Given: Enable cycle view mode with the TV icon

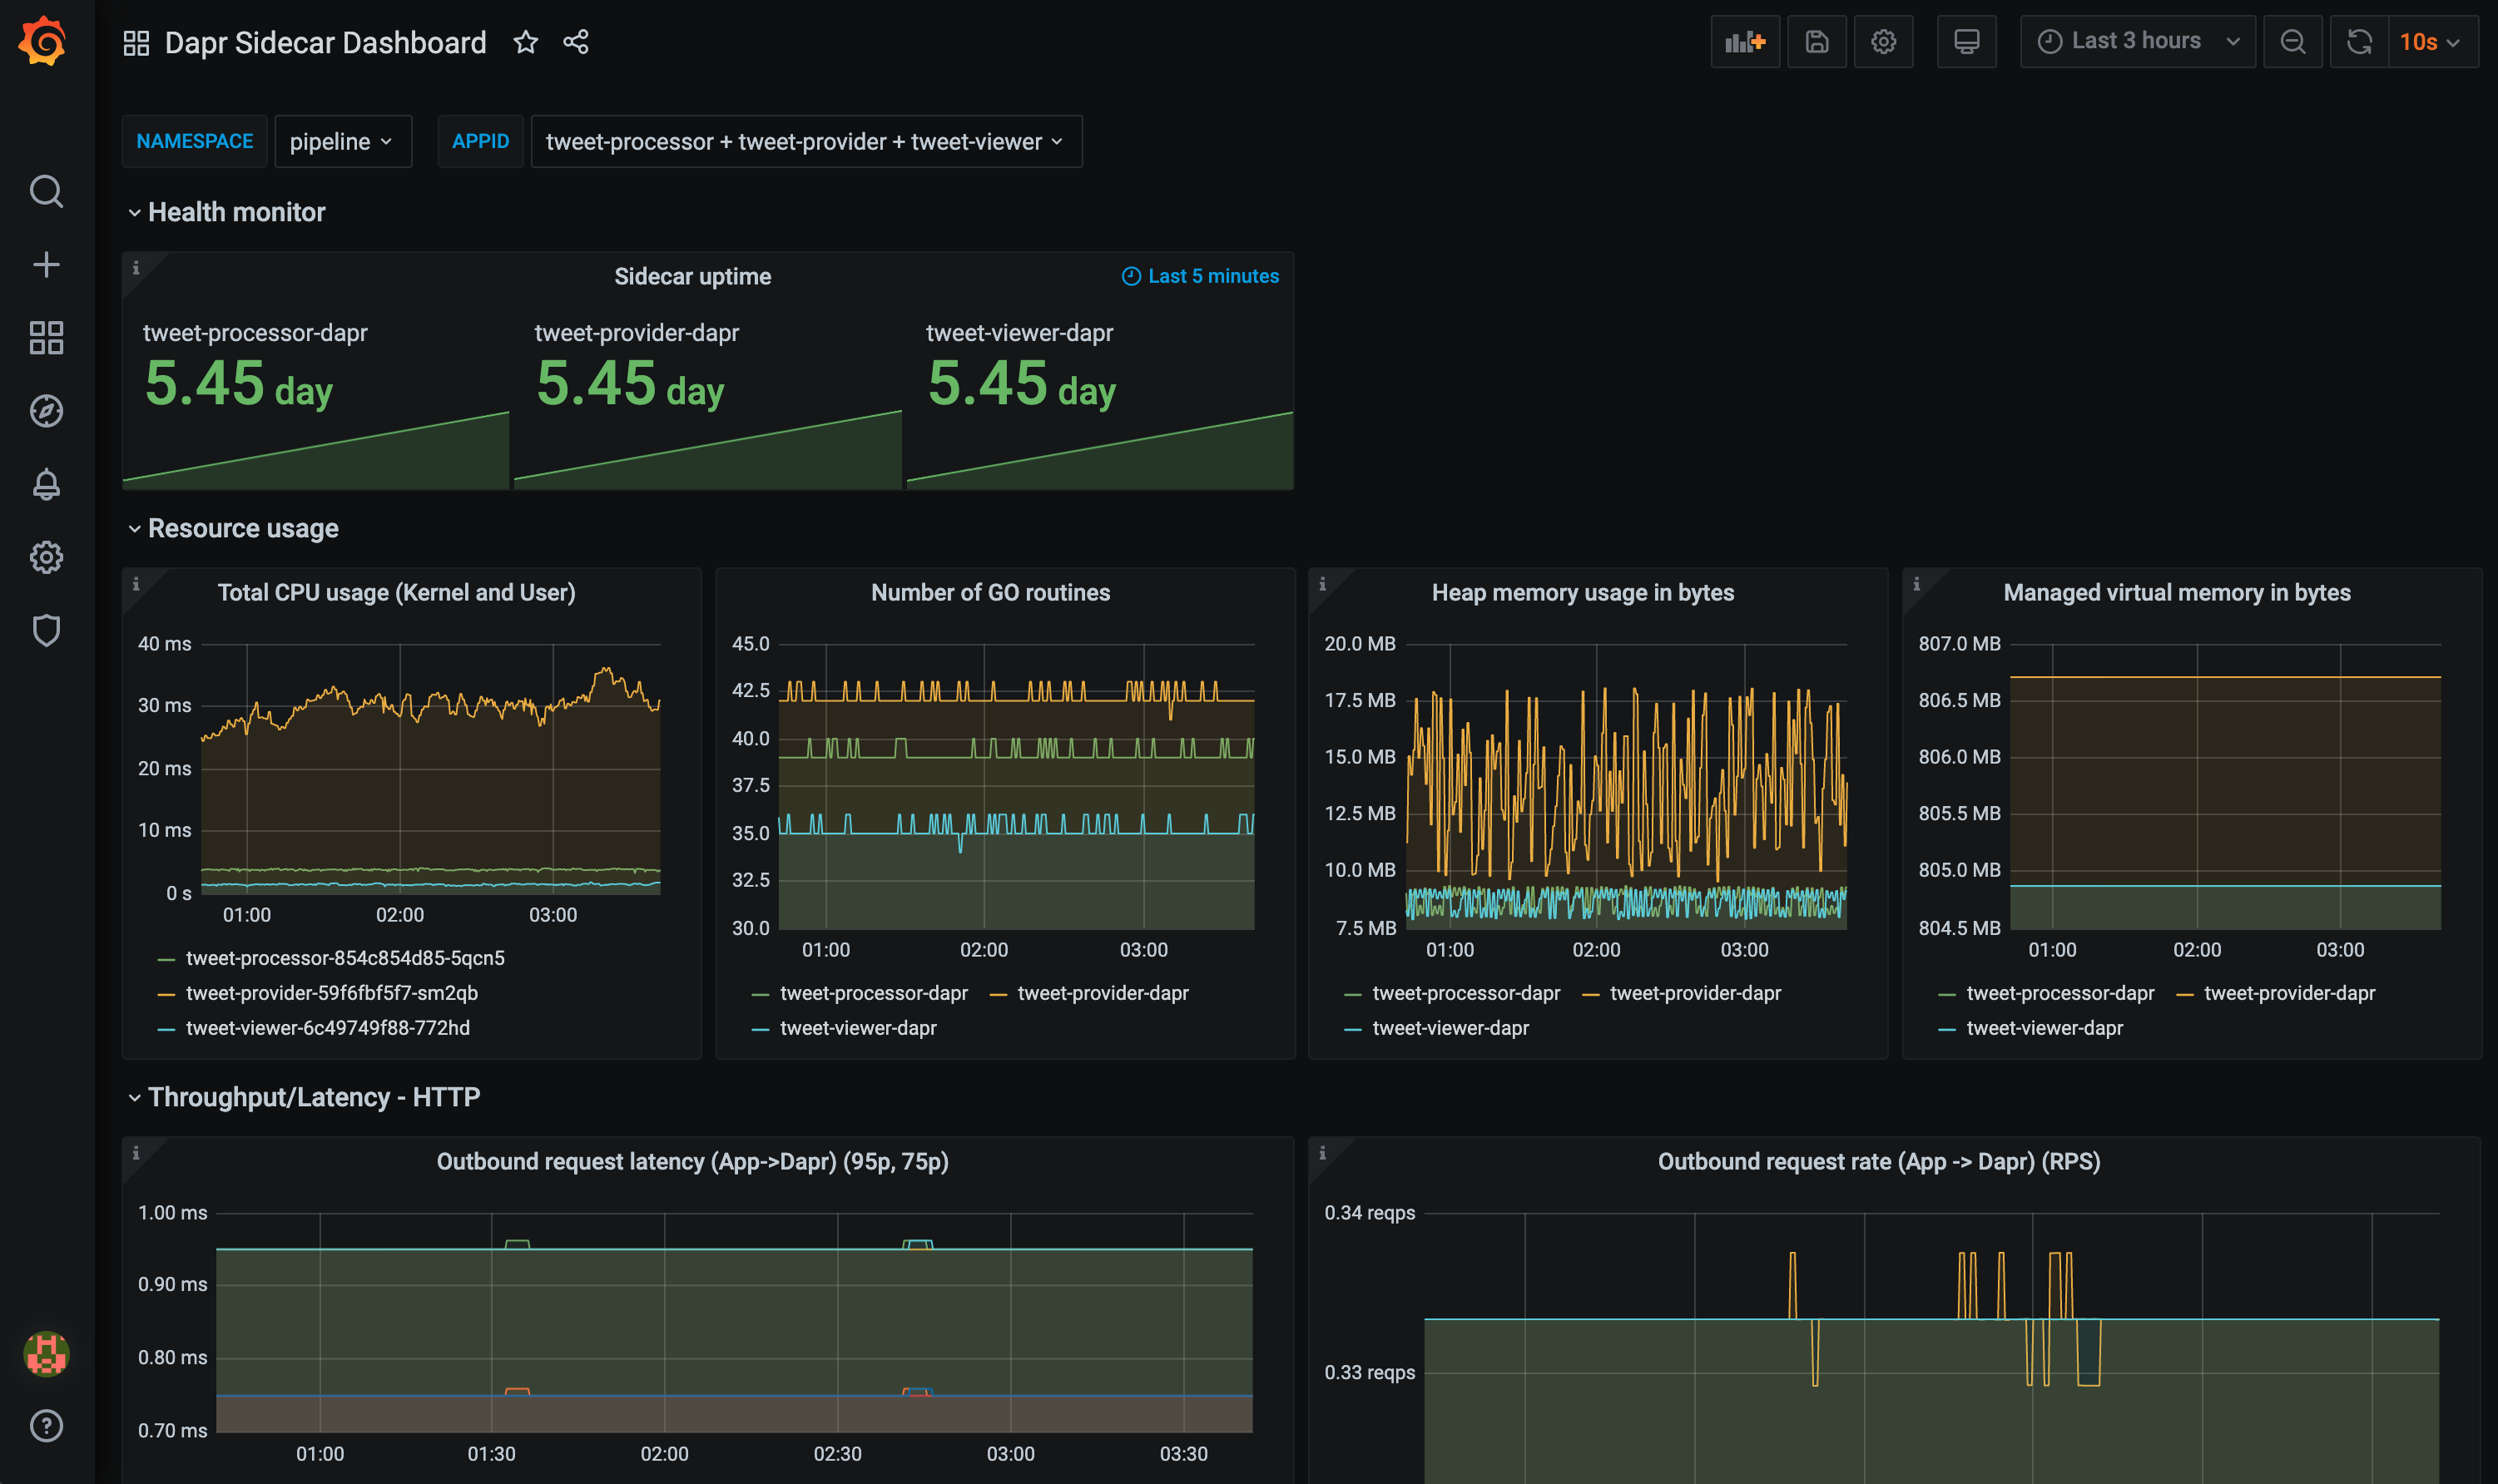Looking at the screenshot, I should click(x=1966, y=41).
